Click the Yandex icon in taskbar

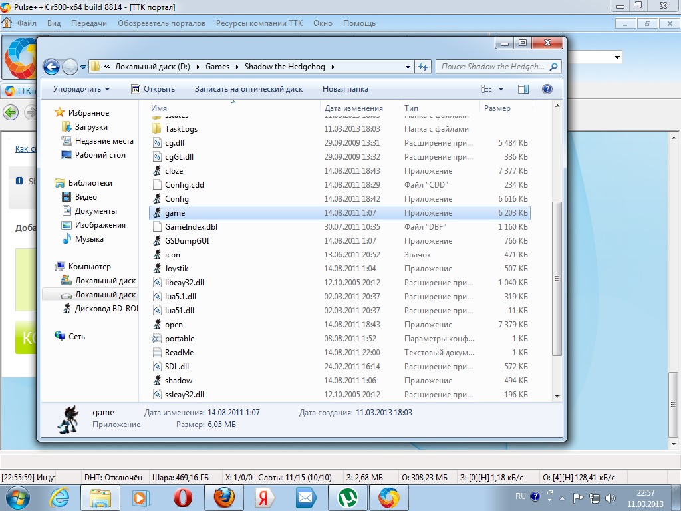click(x=265, y=497)
